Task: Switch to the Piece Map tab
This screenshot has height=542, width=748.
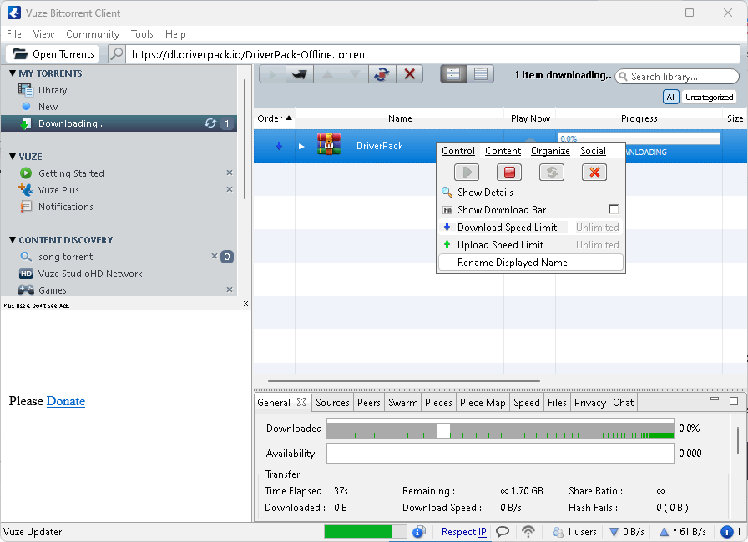Action: [x=483, y=403]
